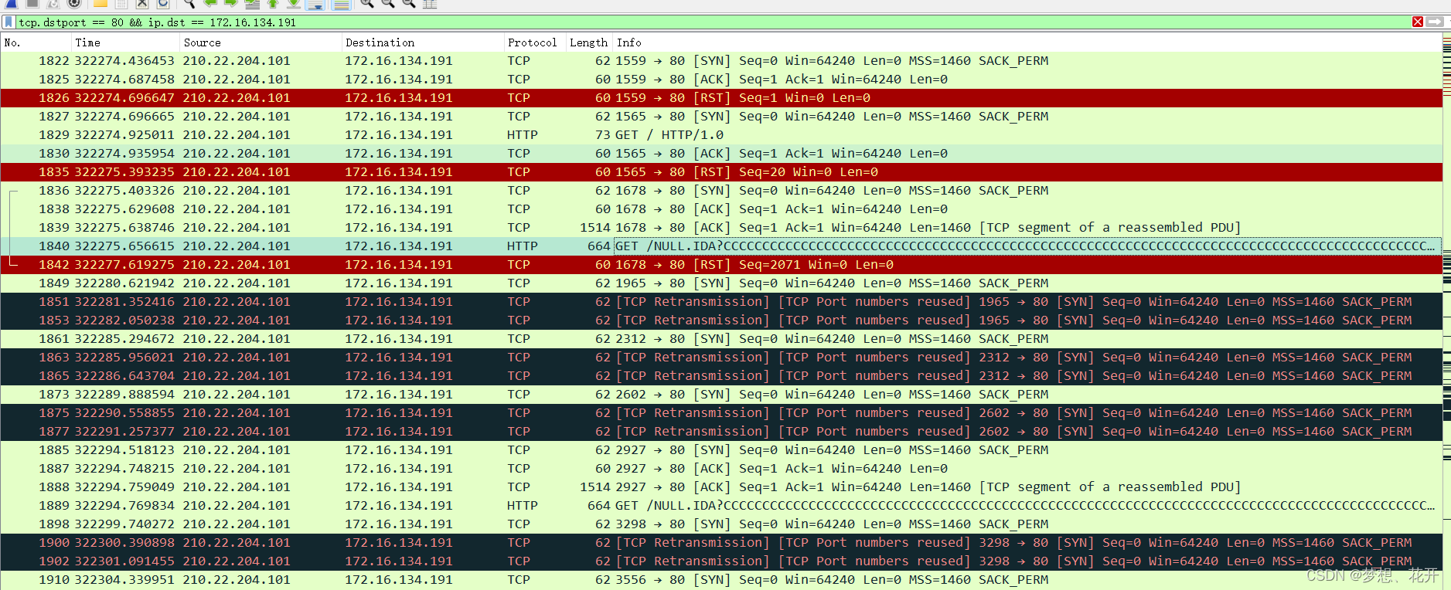Click the resize columns icon
The width and height of the screenshot is (1451, 590).
coord(430,4)
